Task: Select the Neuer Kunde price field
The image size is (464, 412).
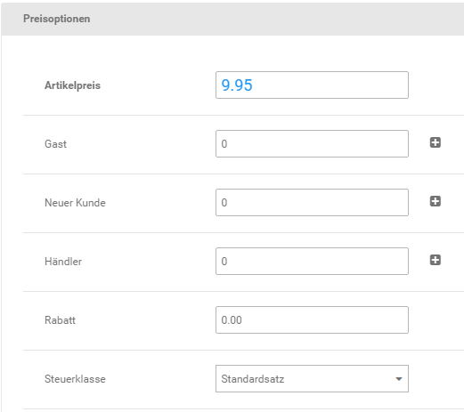Action: pyautogui.click(x=312, y=202)
